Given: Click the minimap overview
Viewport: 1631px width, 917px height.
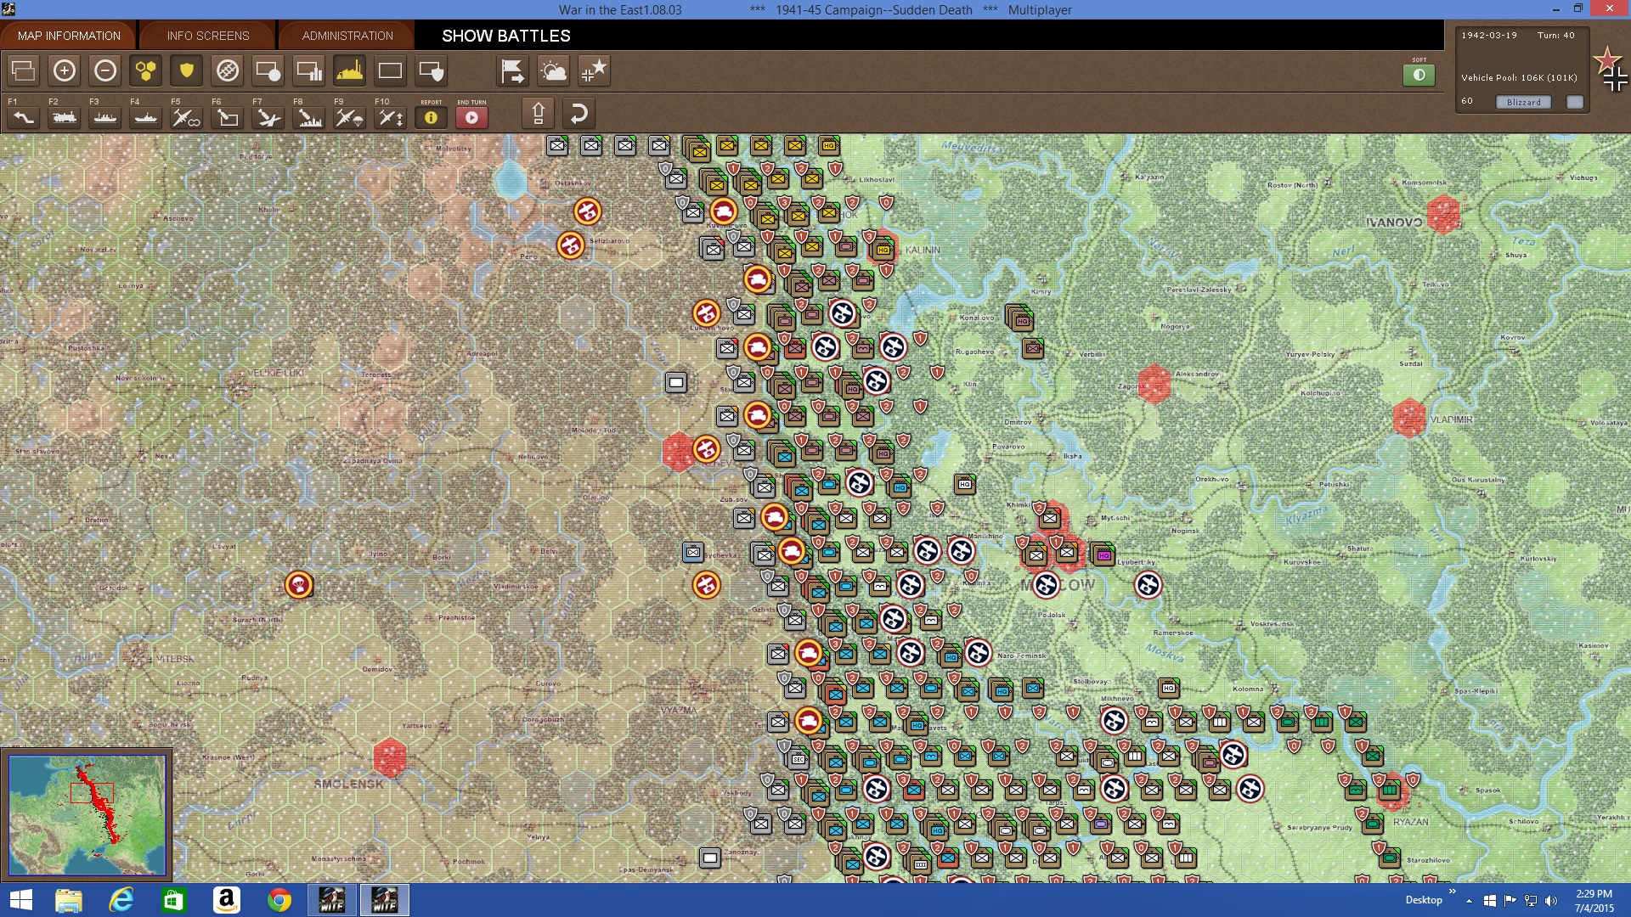Looking at the screenshot, I should (x=87, y=815).
